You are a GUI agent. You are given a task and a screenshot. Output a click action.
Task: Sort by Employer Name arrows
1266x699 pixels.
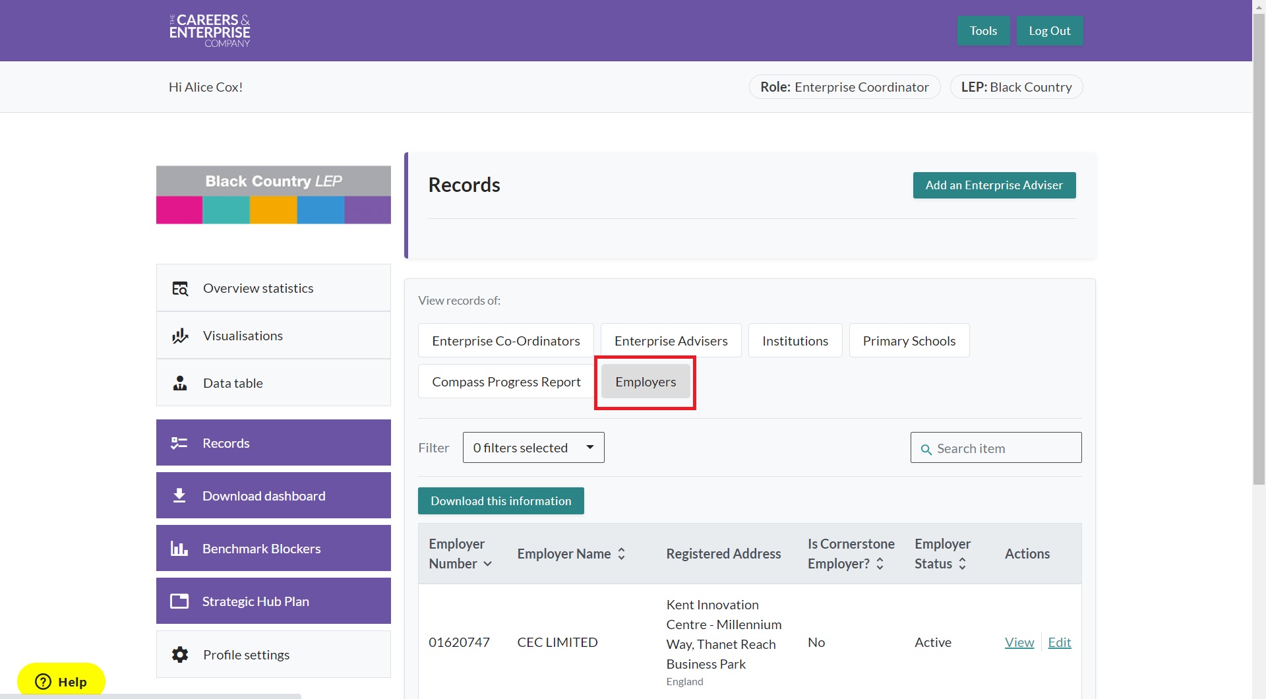(x=621, y=554)
